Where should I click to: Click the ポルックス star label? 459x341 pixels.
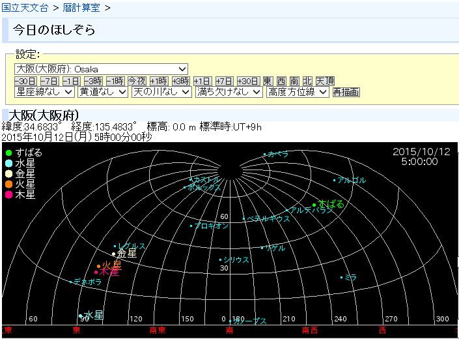[x=204, y=187]
